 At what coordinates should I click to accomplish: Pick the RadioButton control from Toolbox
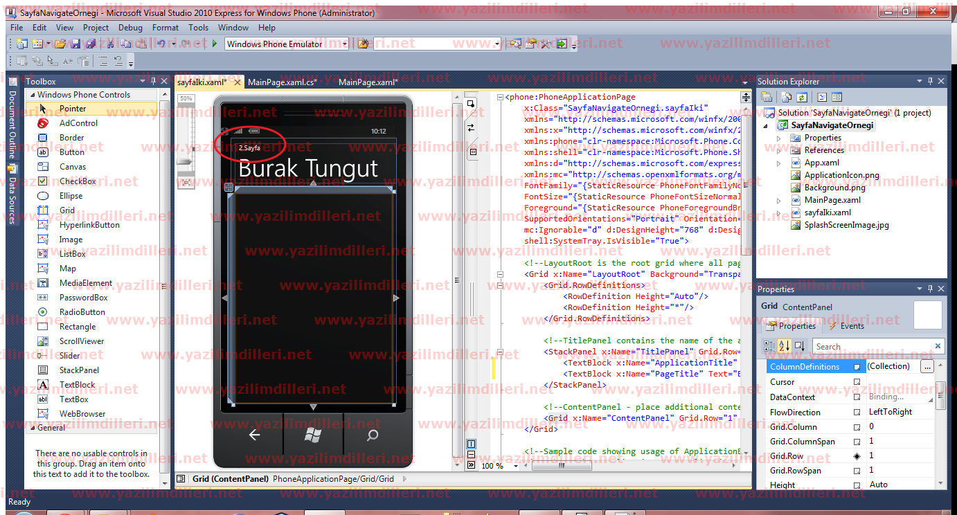coord(82,312)
